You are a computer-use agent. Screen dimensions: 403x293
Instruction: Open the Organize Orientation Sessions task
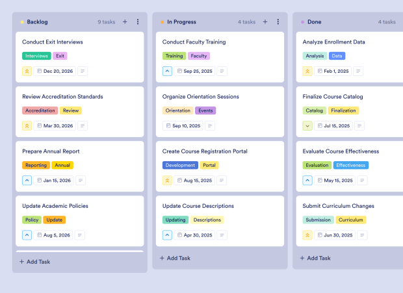point(200,97)
